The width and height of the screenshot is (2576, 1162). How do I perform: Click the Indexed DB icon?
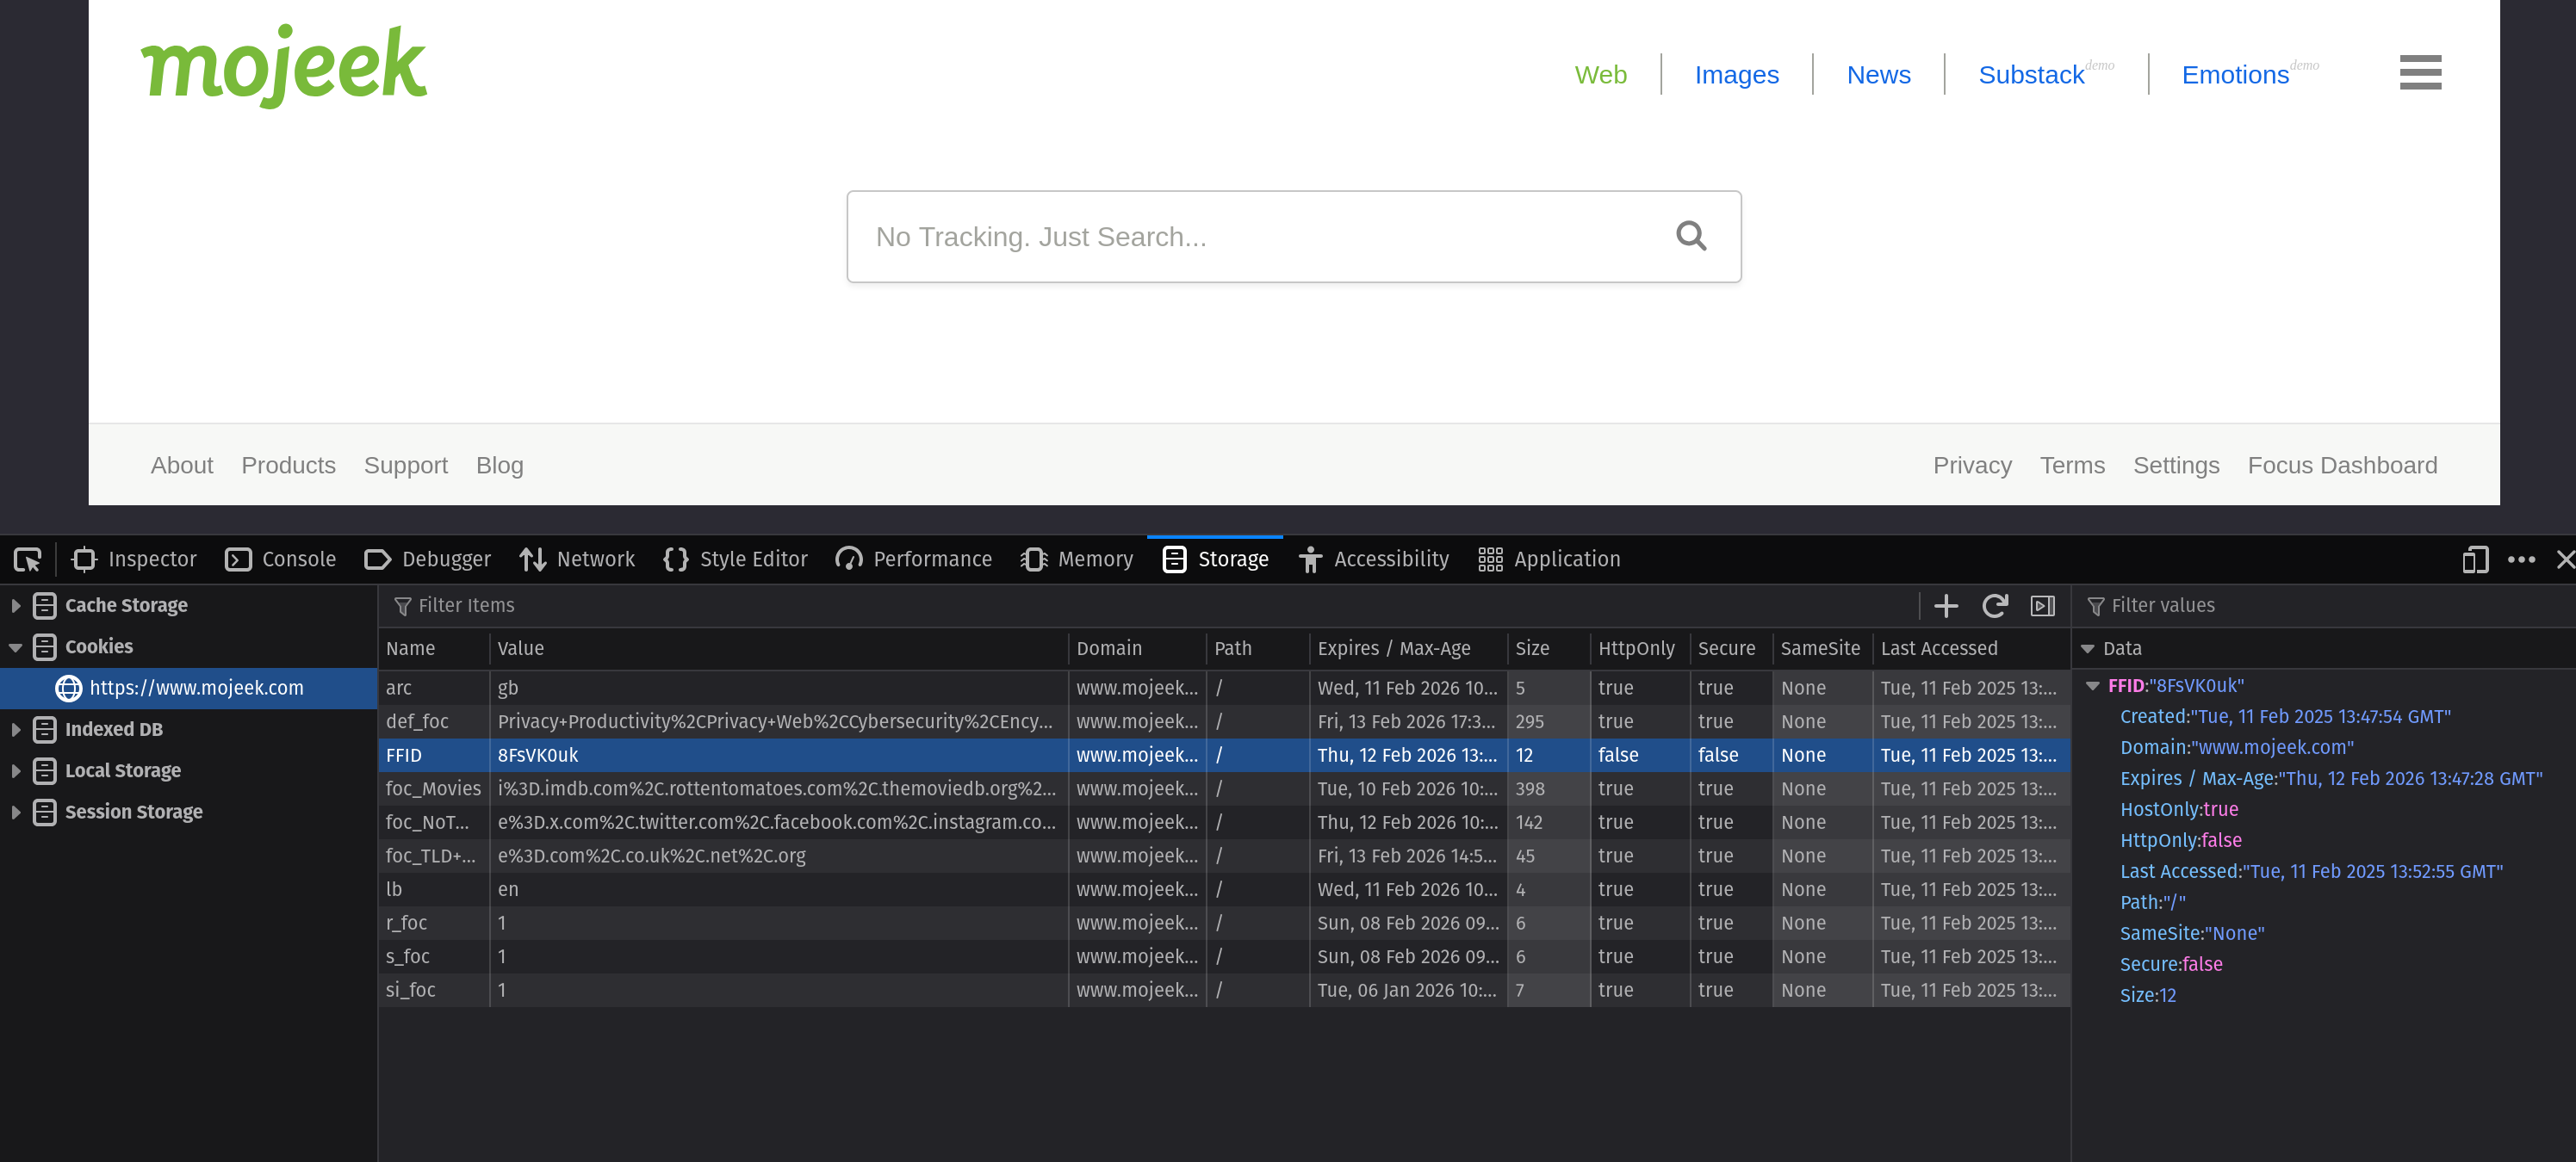[x=45, y=729]
